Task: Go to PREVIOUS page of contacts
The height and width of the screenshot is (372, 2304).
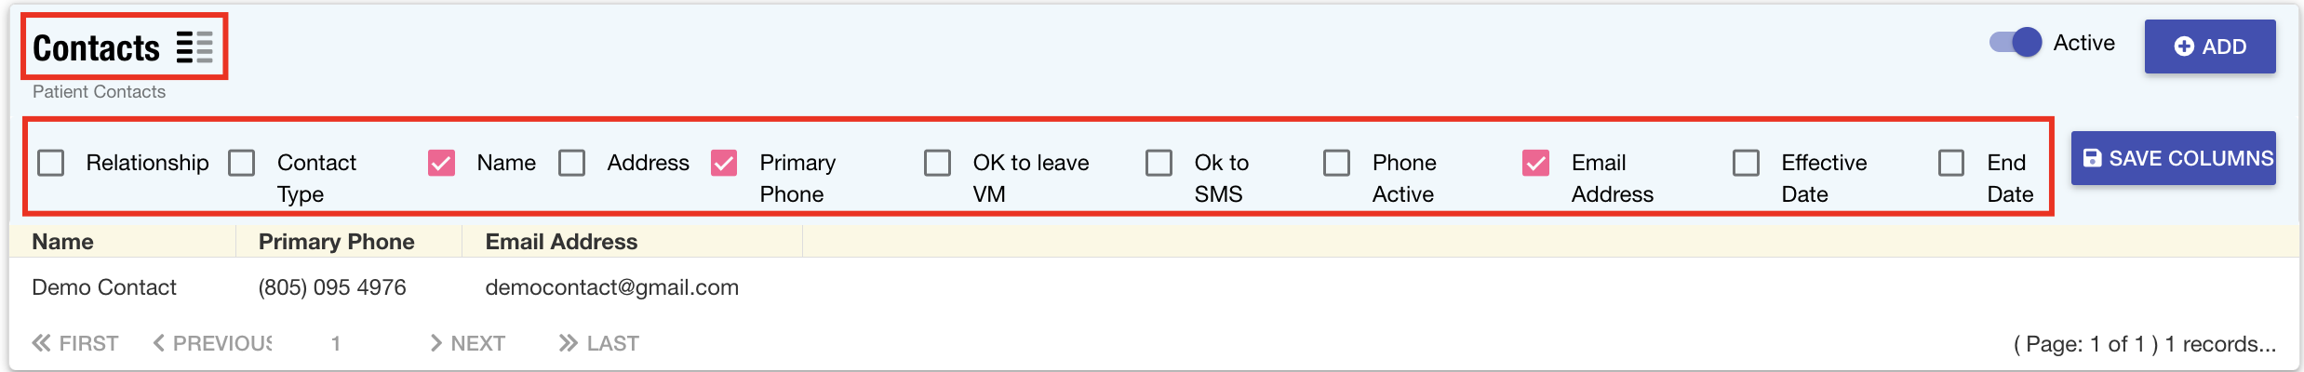Action: point(213,344)
